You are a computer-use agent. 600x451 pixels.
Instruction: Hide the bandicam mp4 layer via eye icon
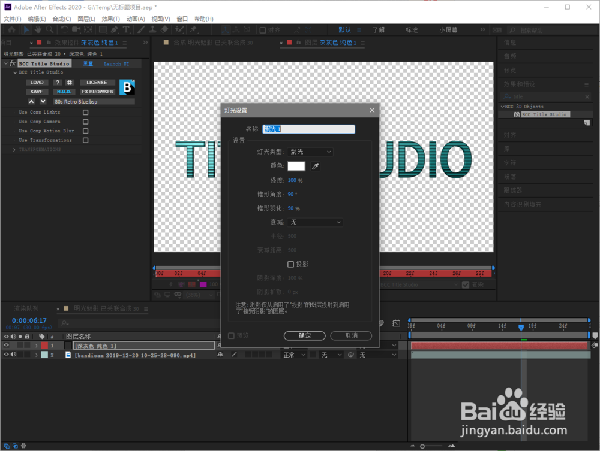6,355
